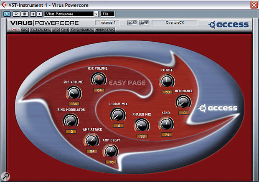Click the SEND value 74
Viewport: 259px width, 182px height.
[167, 135]
